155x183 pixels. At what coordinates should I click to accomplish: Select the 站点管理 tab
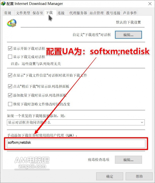coord(96,13)
